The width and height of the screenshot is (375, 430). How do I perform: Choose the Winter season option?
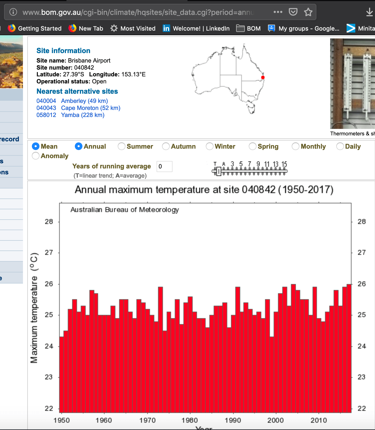(x=210, y=146)
